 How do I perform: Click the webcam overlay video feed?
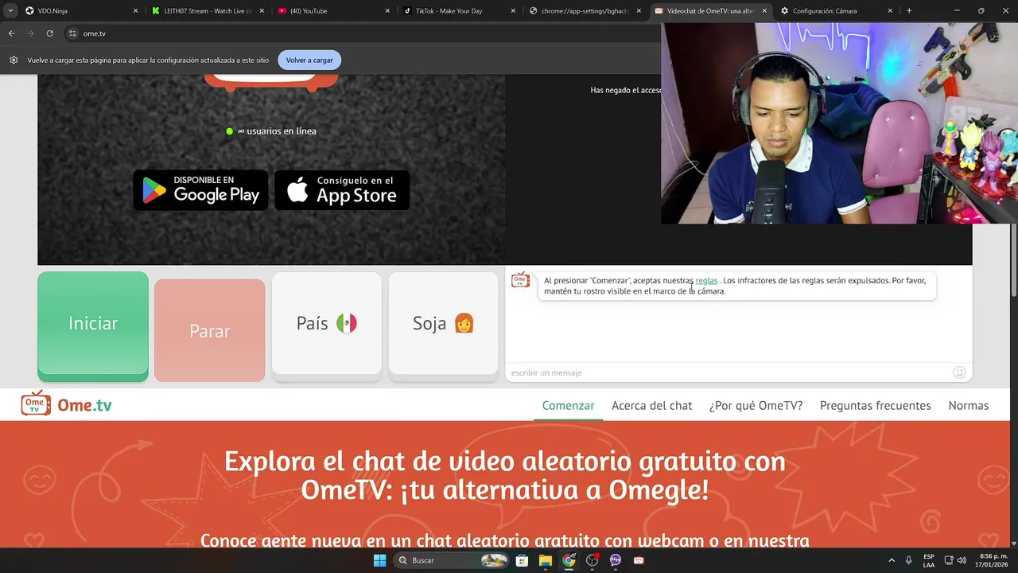click(839, 123)
